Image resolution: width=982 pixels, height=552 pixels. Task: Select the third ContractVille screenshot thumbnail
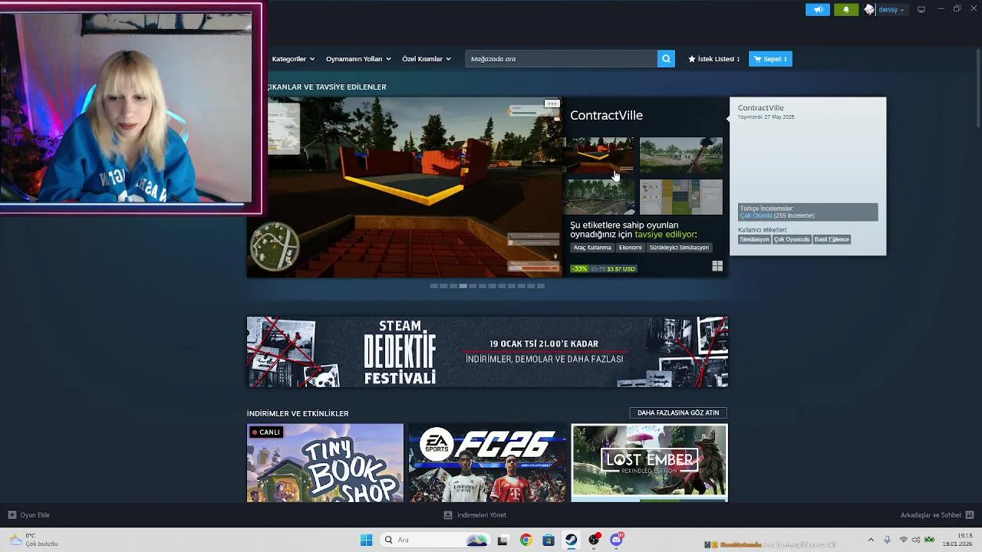tap(600, 197)
